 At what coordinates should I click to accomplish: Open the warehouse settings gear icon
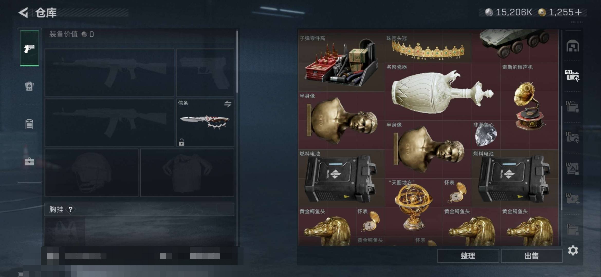point(573,250)
